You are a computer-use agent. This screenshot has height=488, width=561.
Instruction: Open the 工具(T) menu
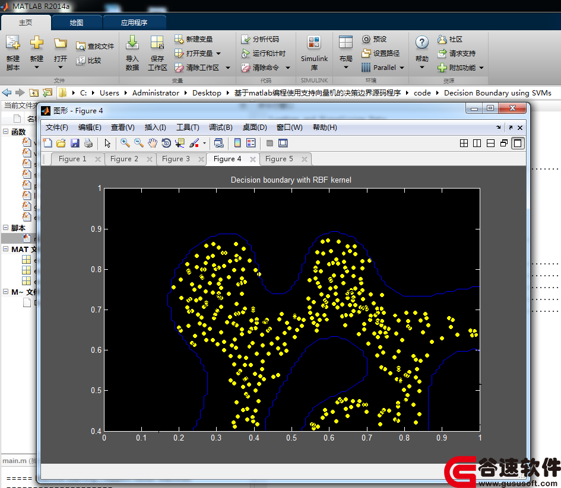click(188, 127)
